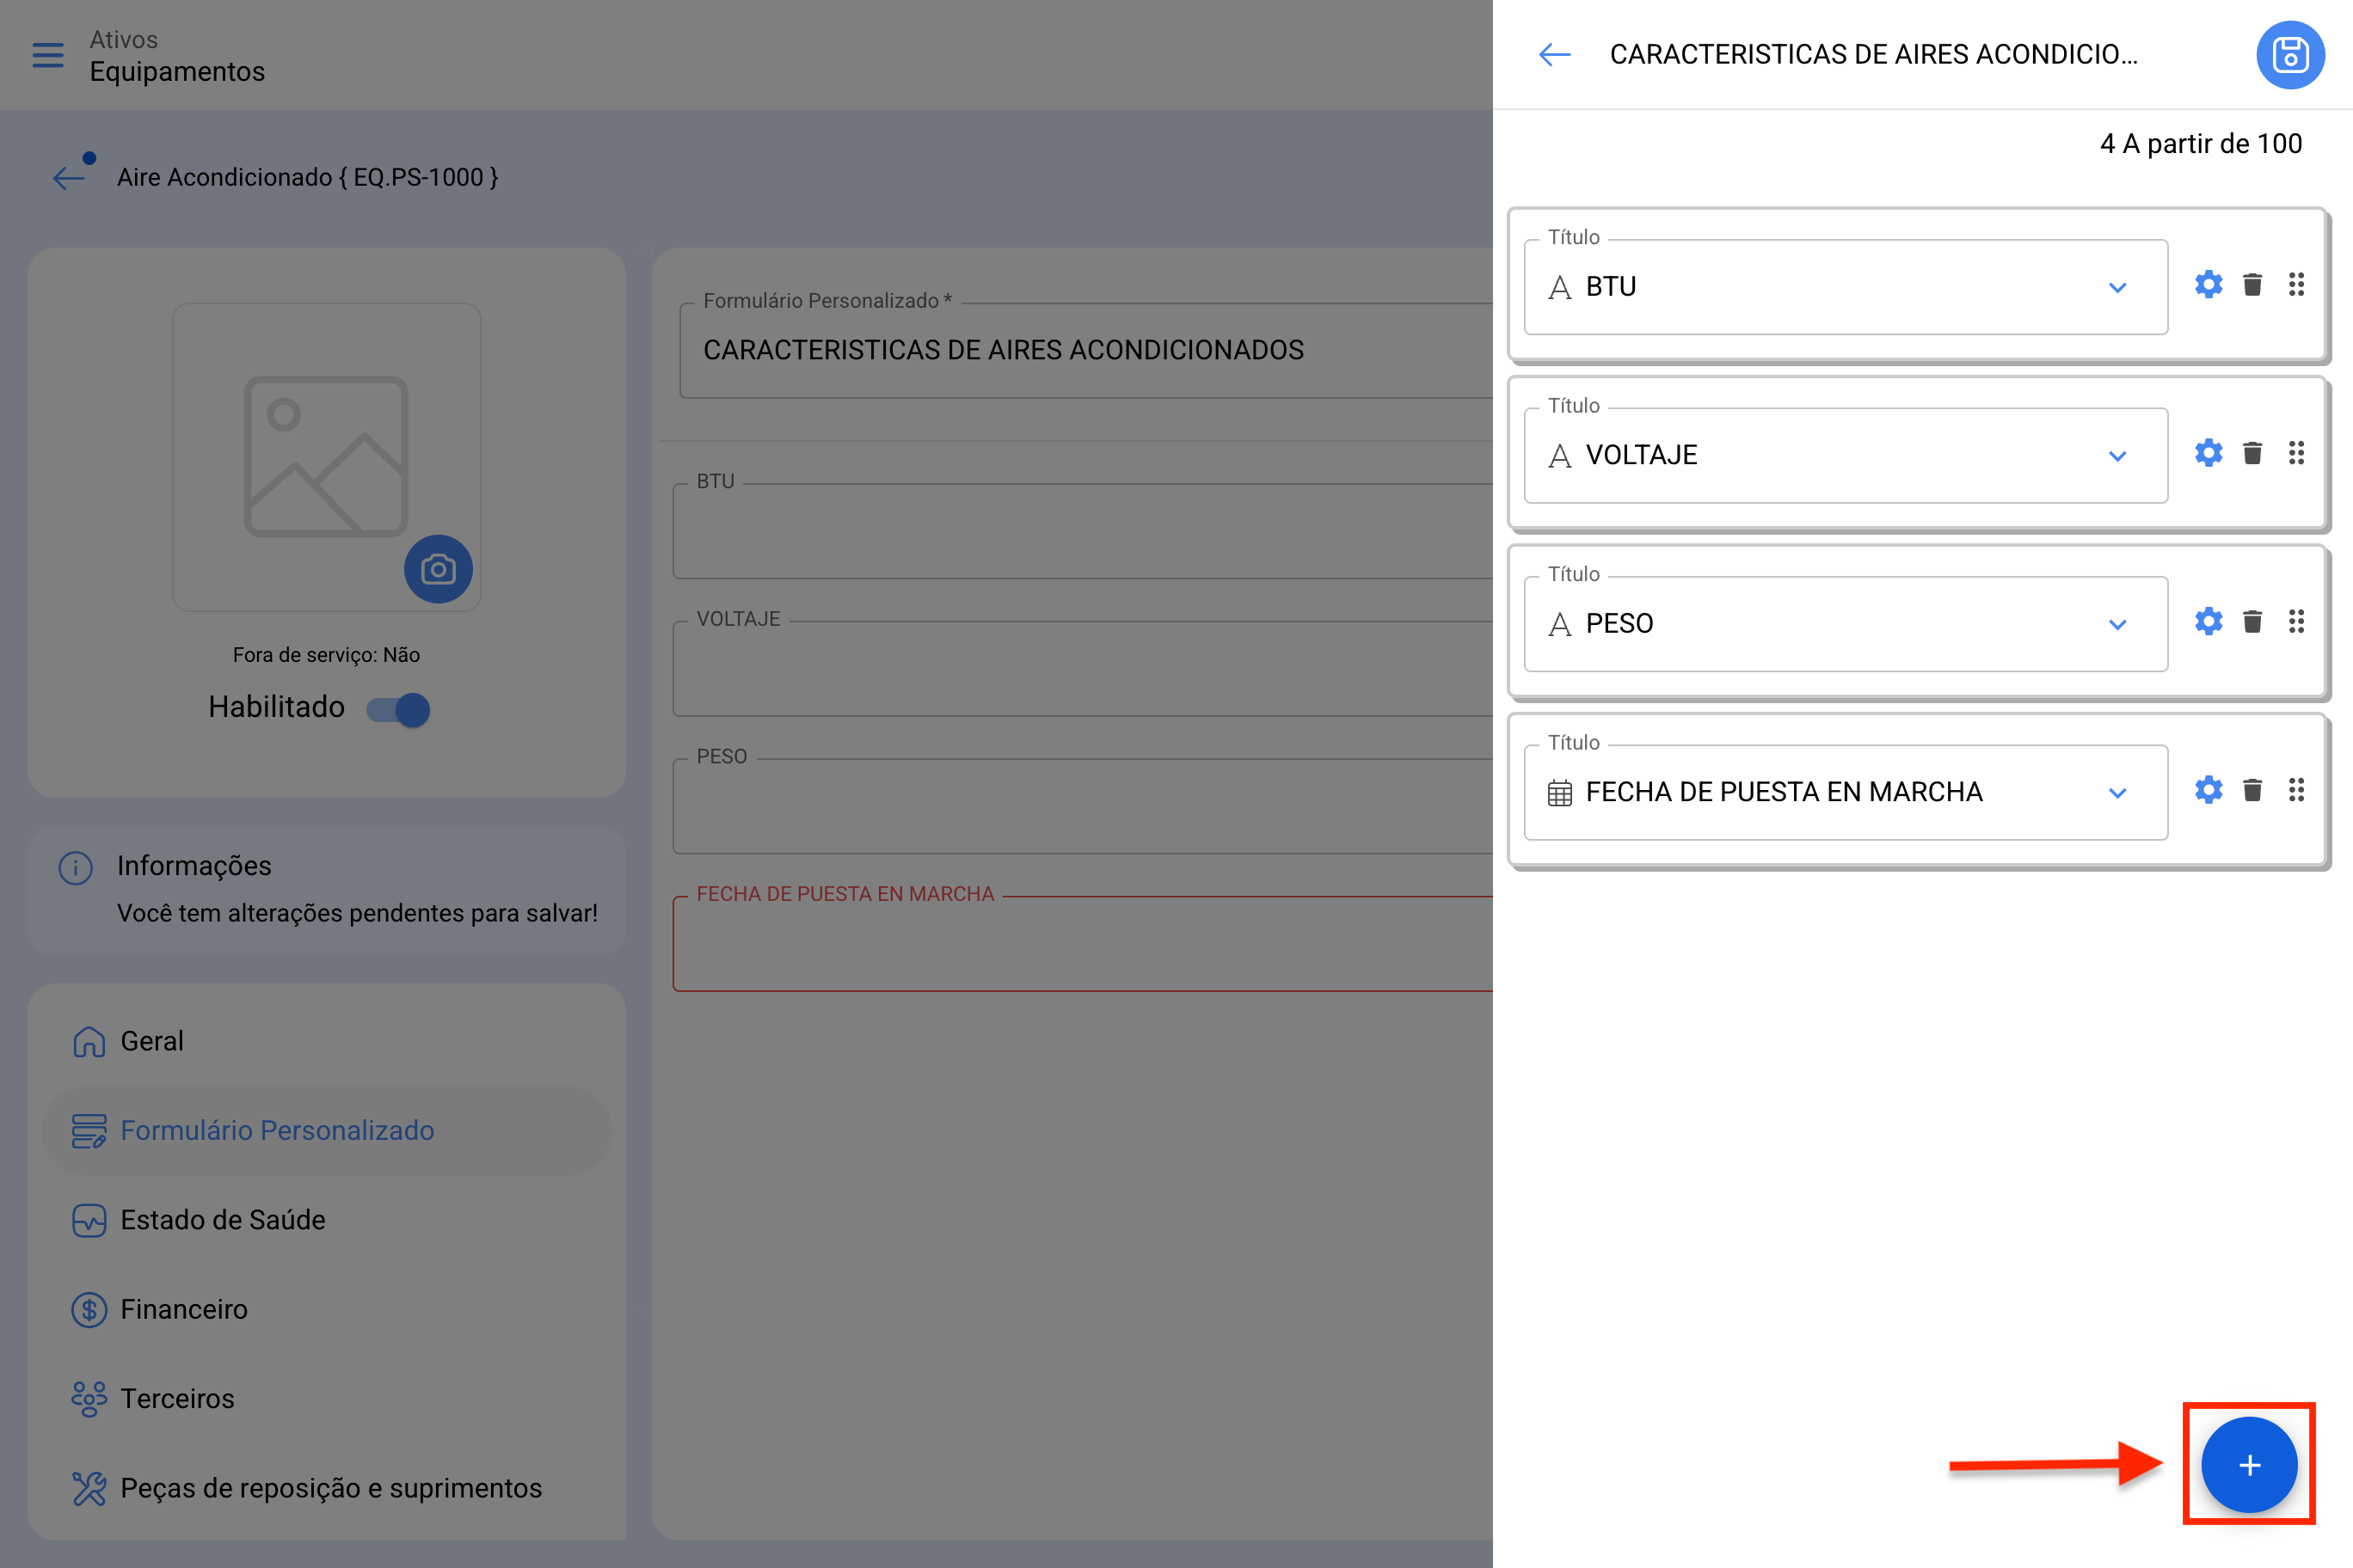Click 'Você tem alterações pendentes para salvar!' message
The image size is (2353, 1568).
click(x=357, y=914)
